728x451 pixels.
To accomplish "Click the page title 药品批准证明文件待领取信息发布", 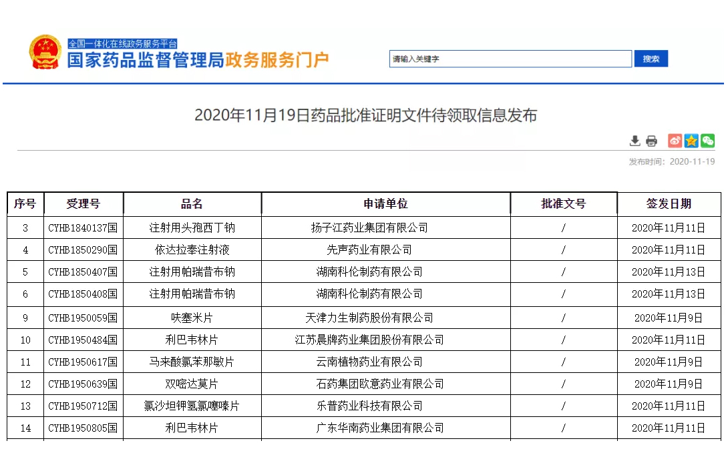I will [x=365, y=115].
